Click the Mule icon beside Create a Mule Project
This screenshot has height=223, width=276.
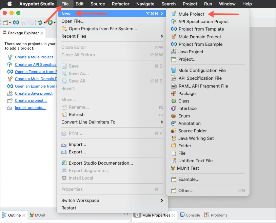click(10, 57)
